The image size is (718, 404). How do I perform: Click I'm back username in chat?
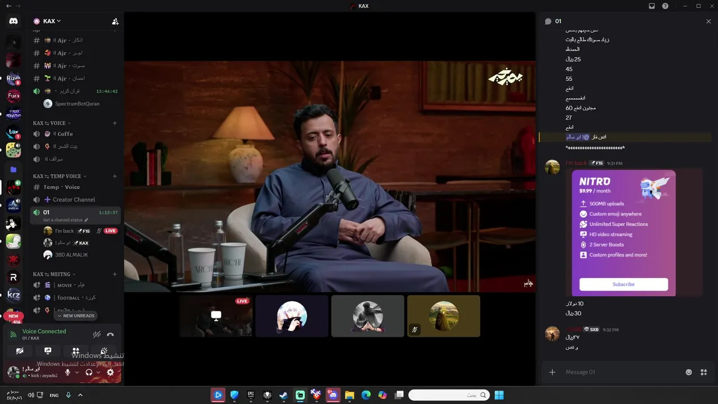point(576,163)
